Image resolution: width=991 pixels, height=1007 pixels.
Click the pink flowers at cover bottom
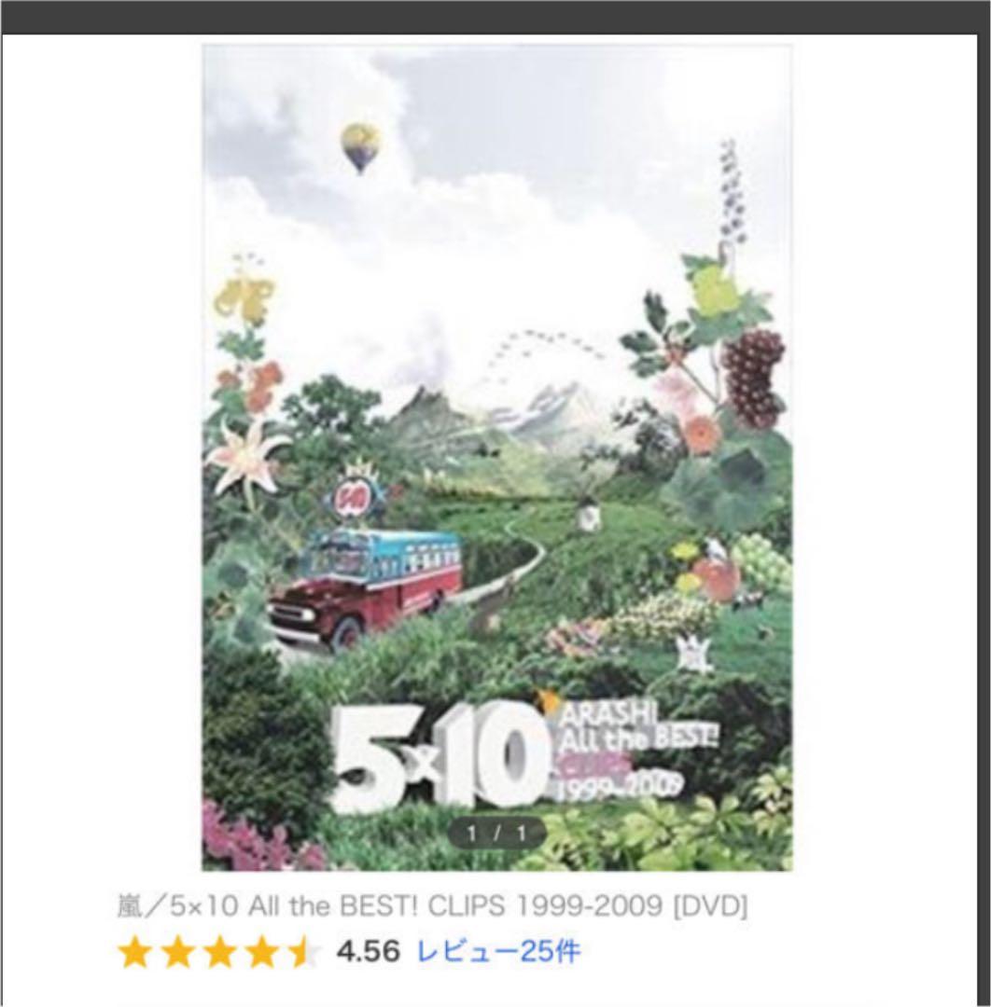pos(257,838)
